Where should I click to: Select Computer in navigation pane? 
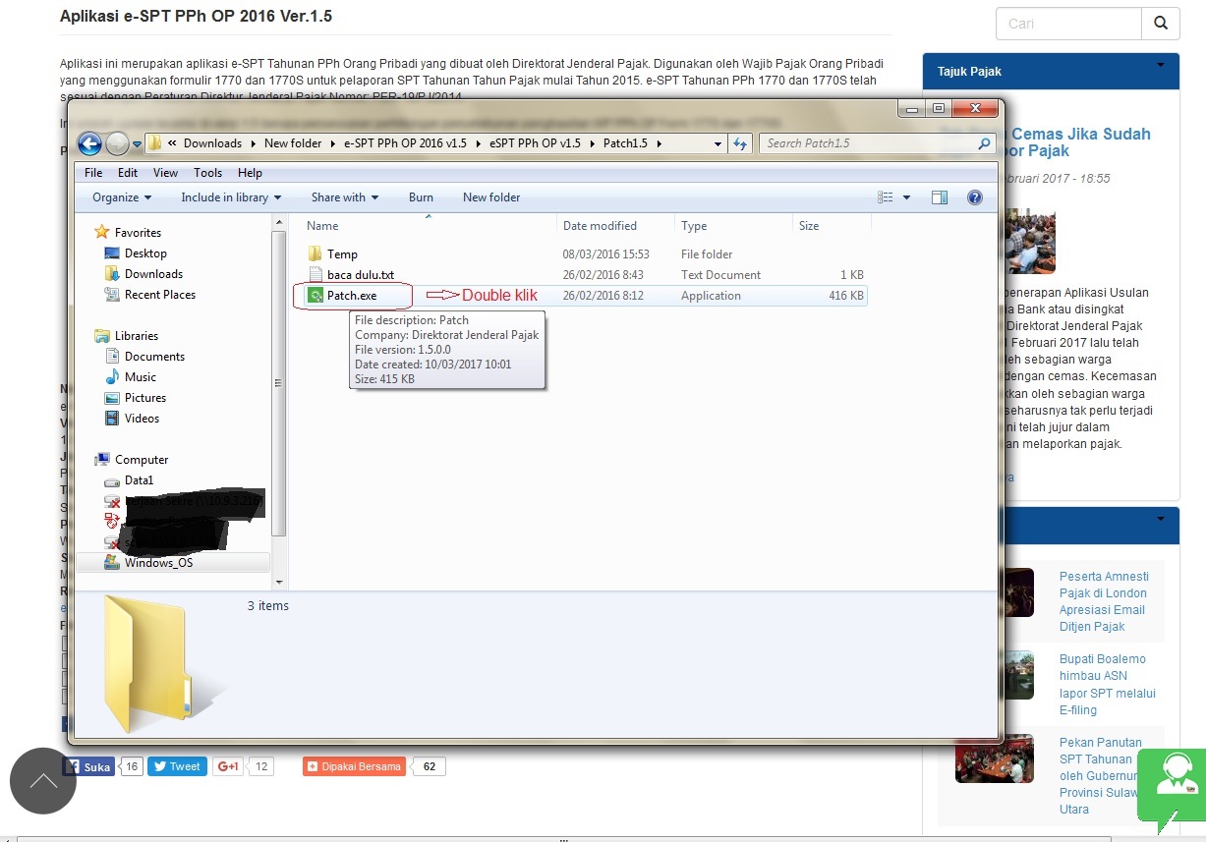point(142,460)
